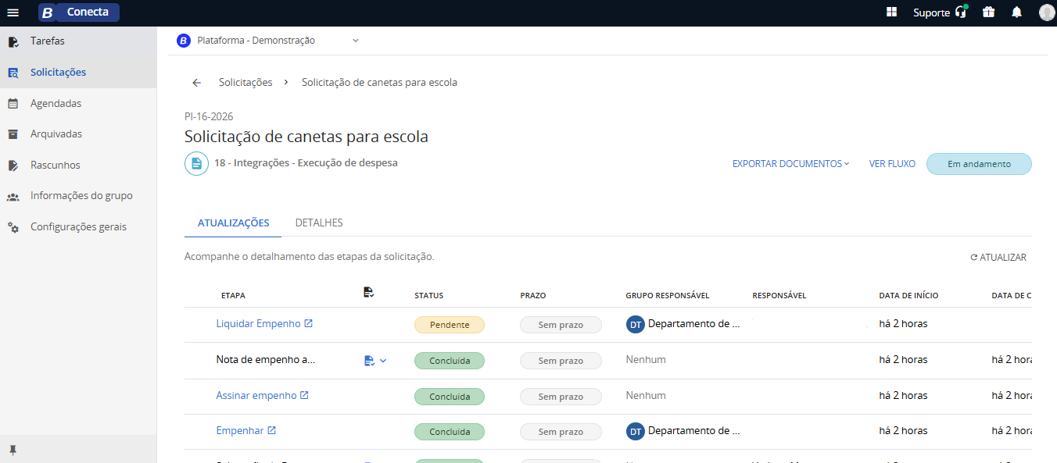
Task: Click the documents column header icon
Action: [369, 292]
